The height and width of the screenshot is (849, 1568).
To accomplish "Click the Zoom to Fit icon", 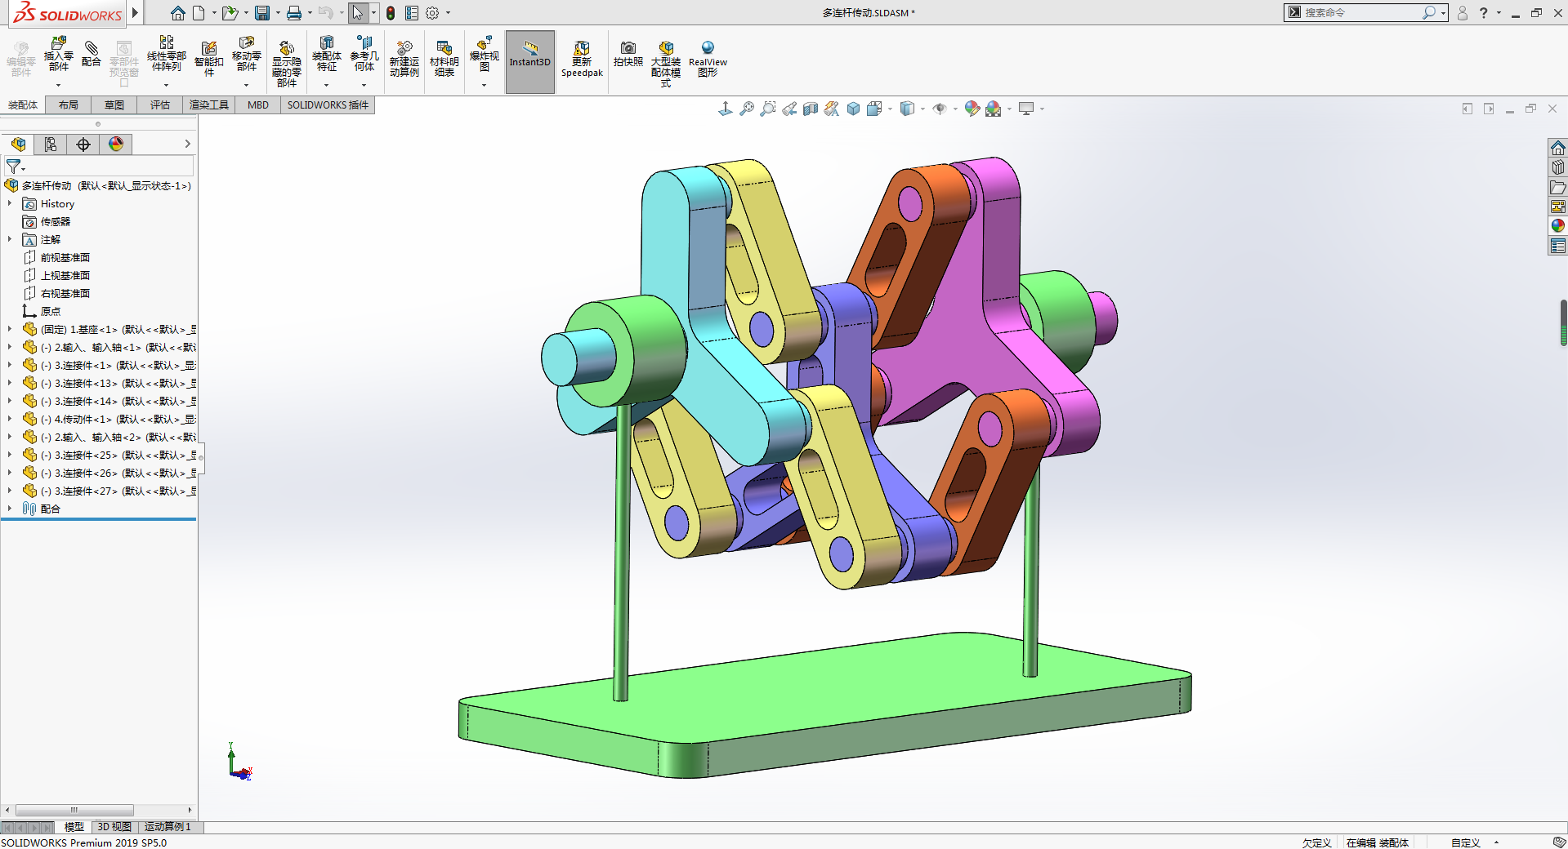I will [x=747, y=109].
